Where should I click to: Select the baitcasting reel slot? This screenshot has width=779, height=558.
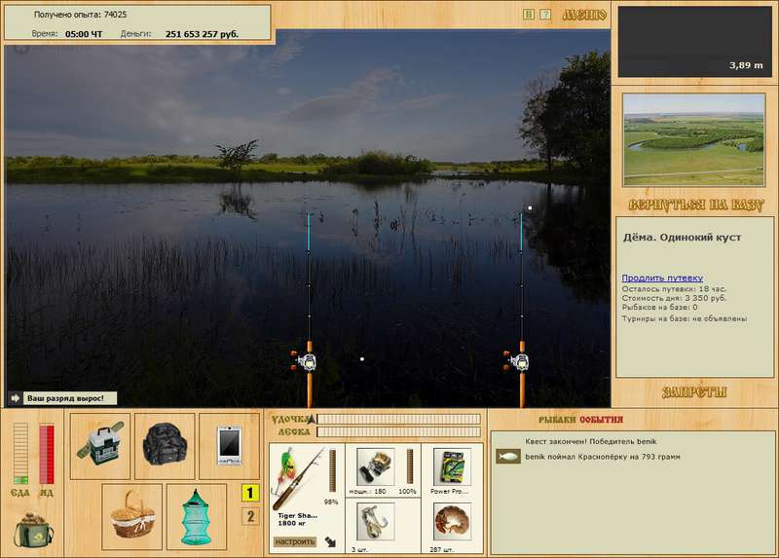tap(376, 467)
